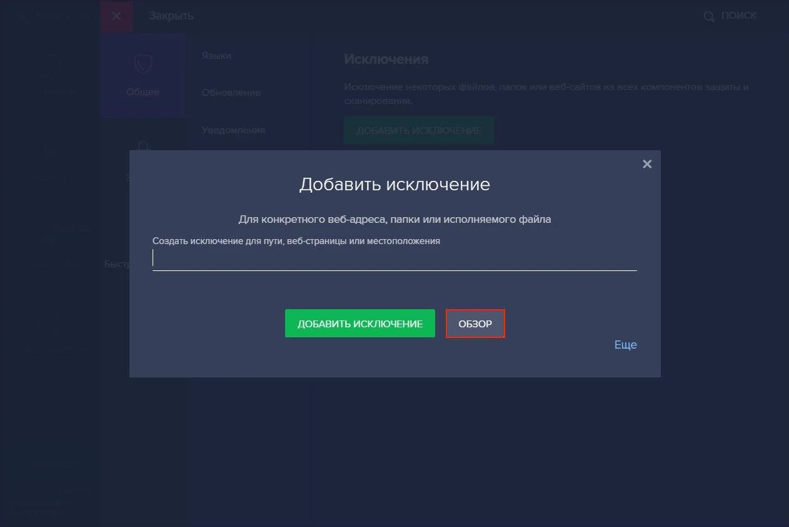
Task: Click the red X settings close icon
Action: click(x=116, y=16)
